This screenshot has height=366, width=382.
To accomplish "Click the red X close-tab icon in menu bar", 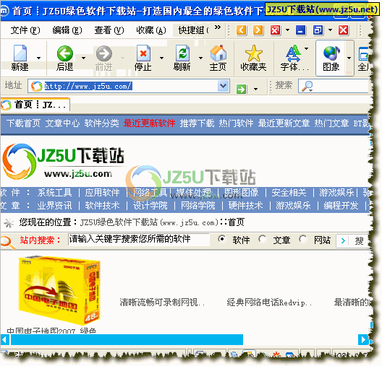I will click(x=276, y=30).
